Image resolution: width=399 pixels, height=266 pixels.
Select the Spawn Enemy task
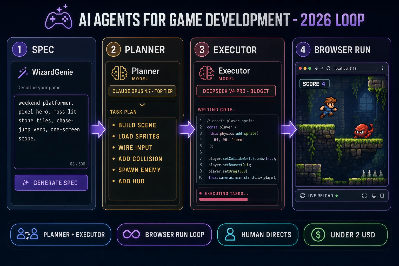139,170
